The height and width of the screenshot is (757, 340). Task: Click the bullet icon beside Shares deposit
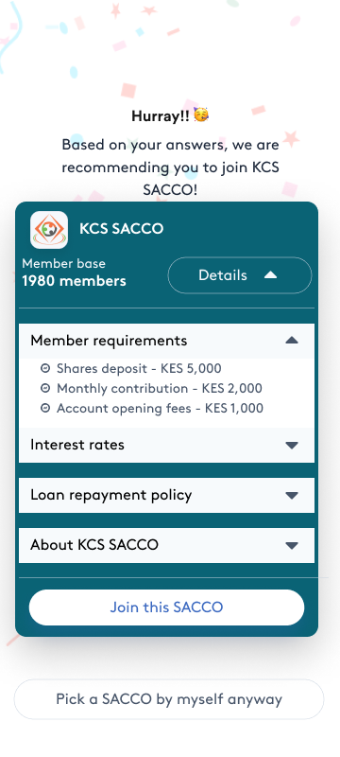pos(45,369)
